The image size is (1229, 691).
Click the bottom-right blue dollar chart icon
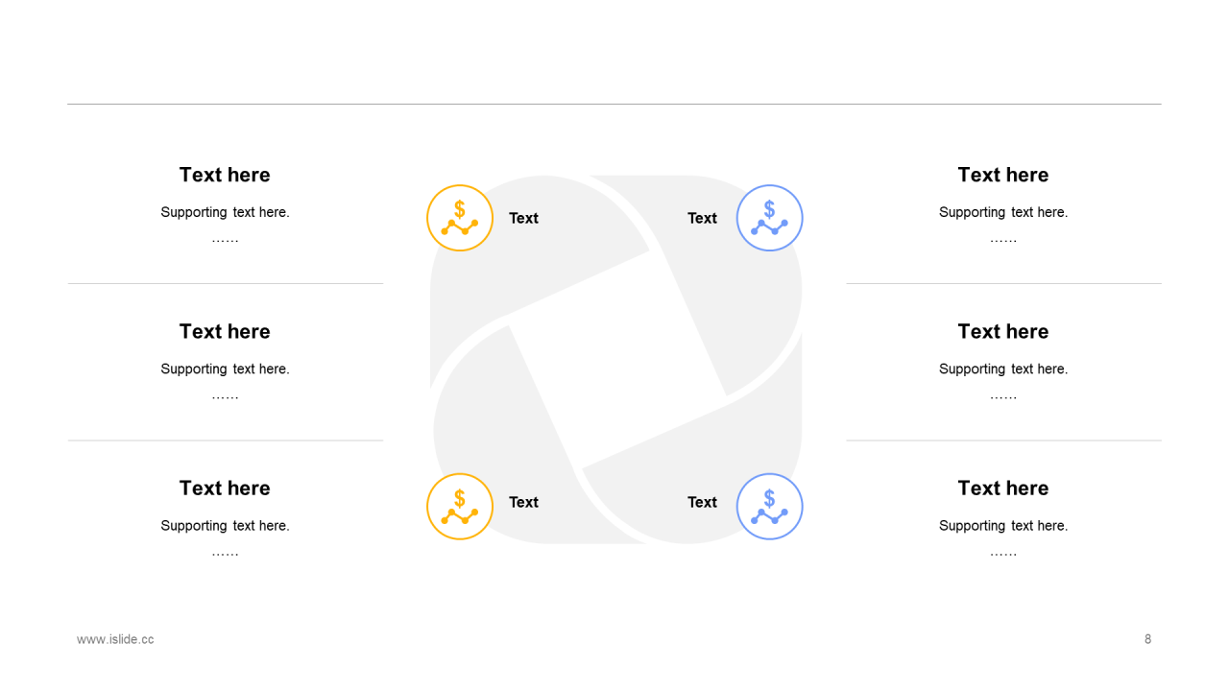[x=769, y=506]
